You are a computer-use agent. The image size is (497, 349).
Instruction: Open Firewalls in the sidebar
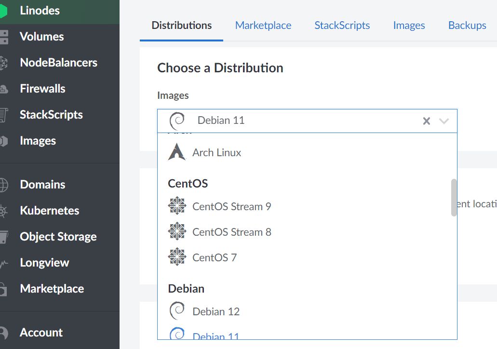coord(42,89)
